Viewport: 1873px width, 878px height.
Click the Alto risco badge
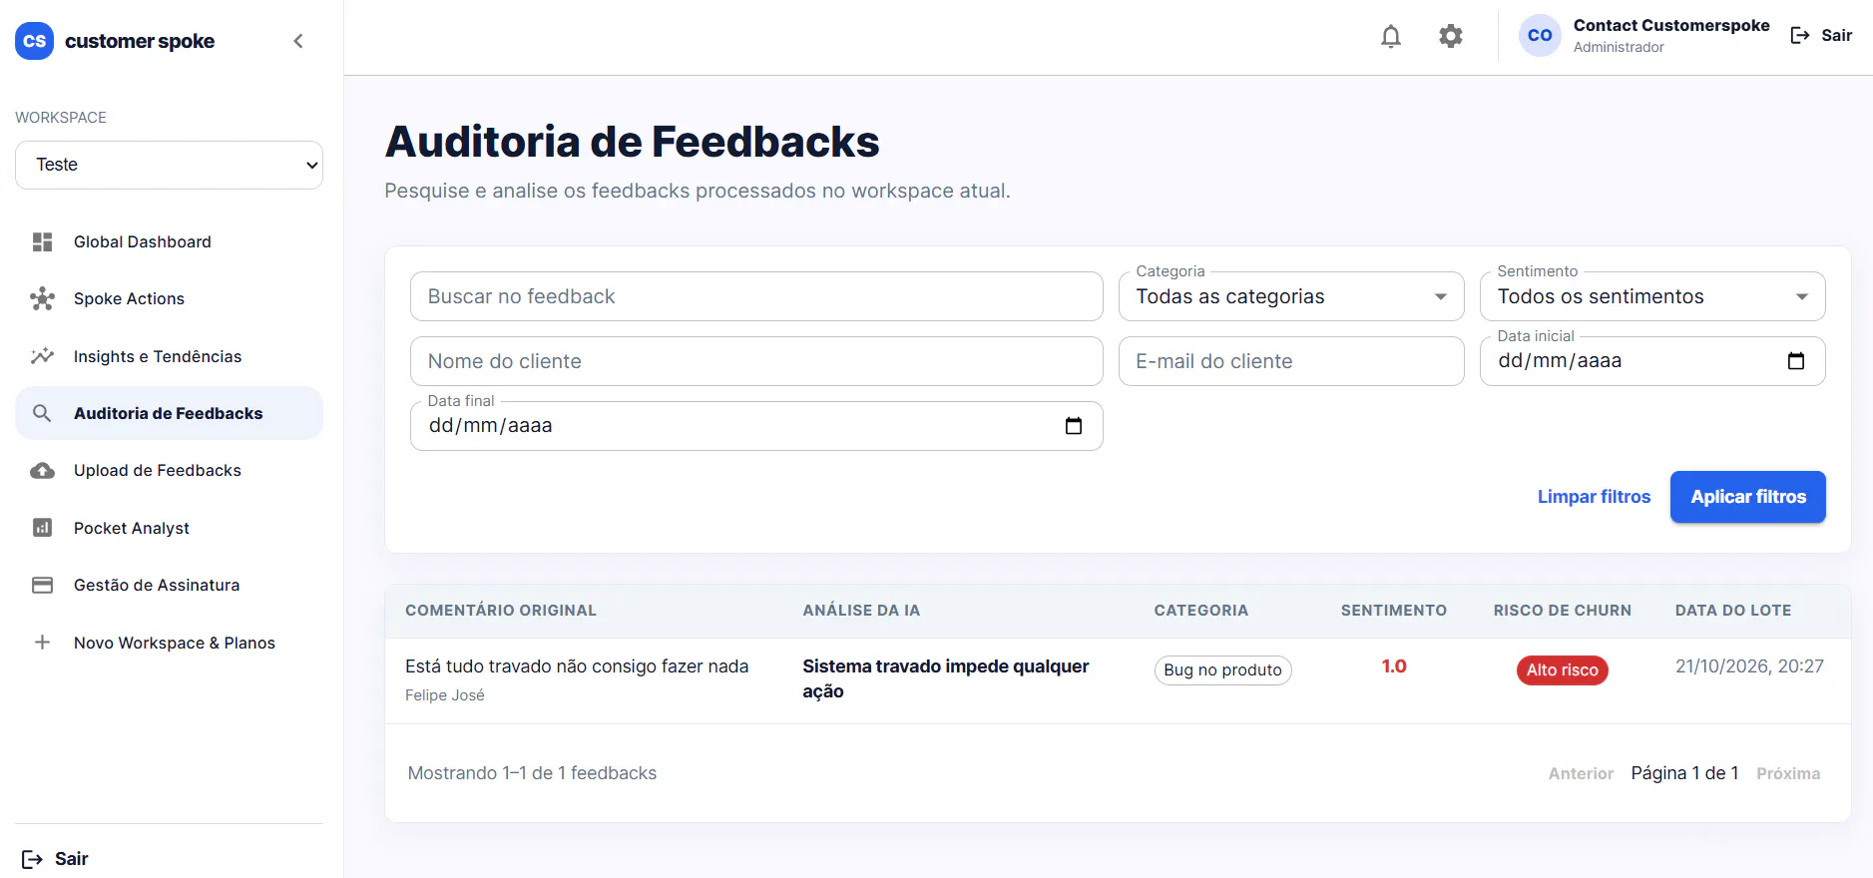click(x=1562, y=670)
